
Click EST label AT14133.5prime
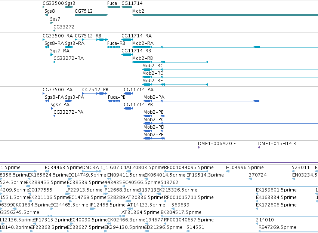(x=146, y=205)
